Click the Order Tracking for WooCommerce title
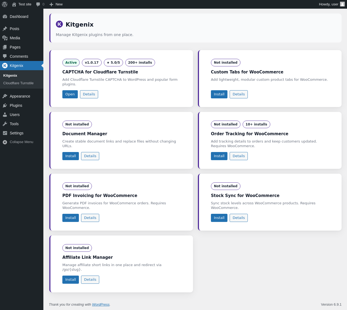 click(x=250, y=134)
